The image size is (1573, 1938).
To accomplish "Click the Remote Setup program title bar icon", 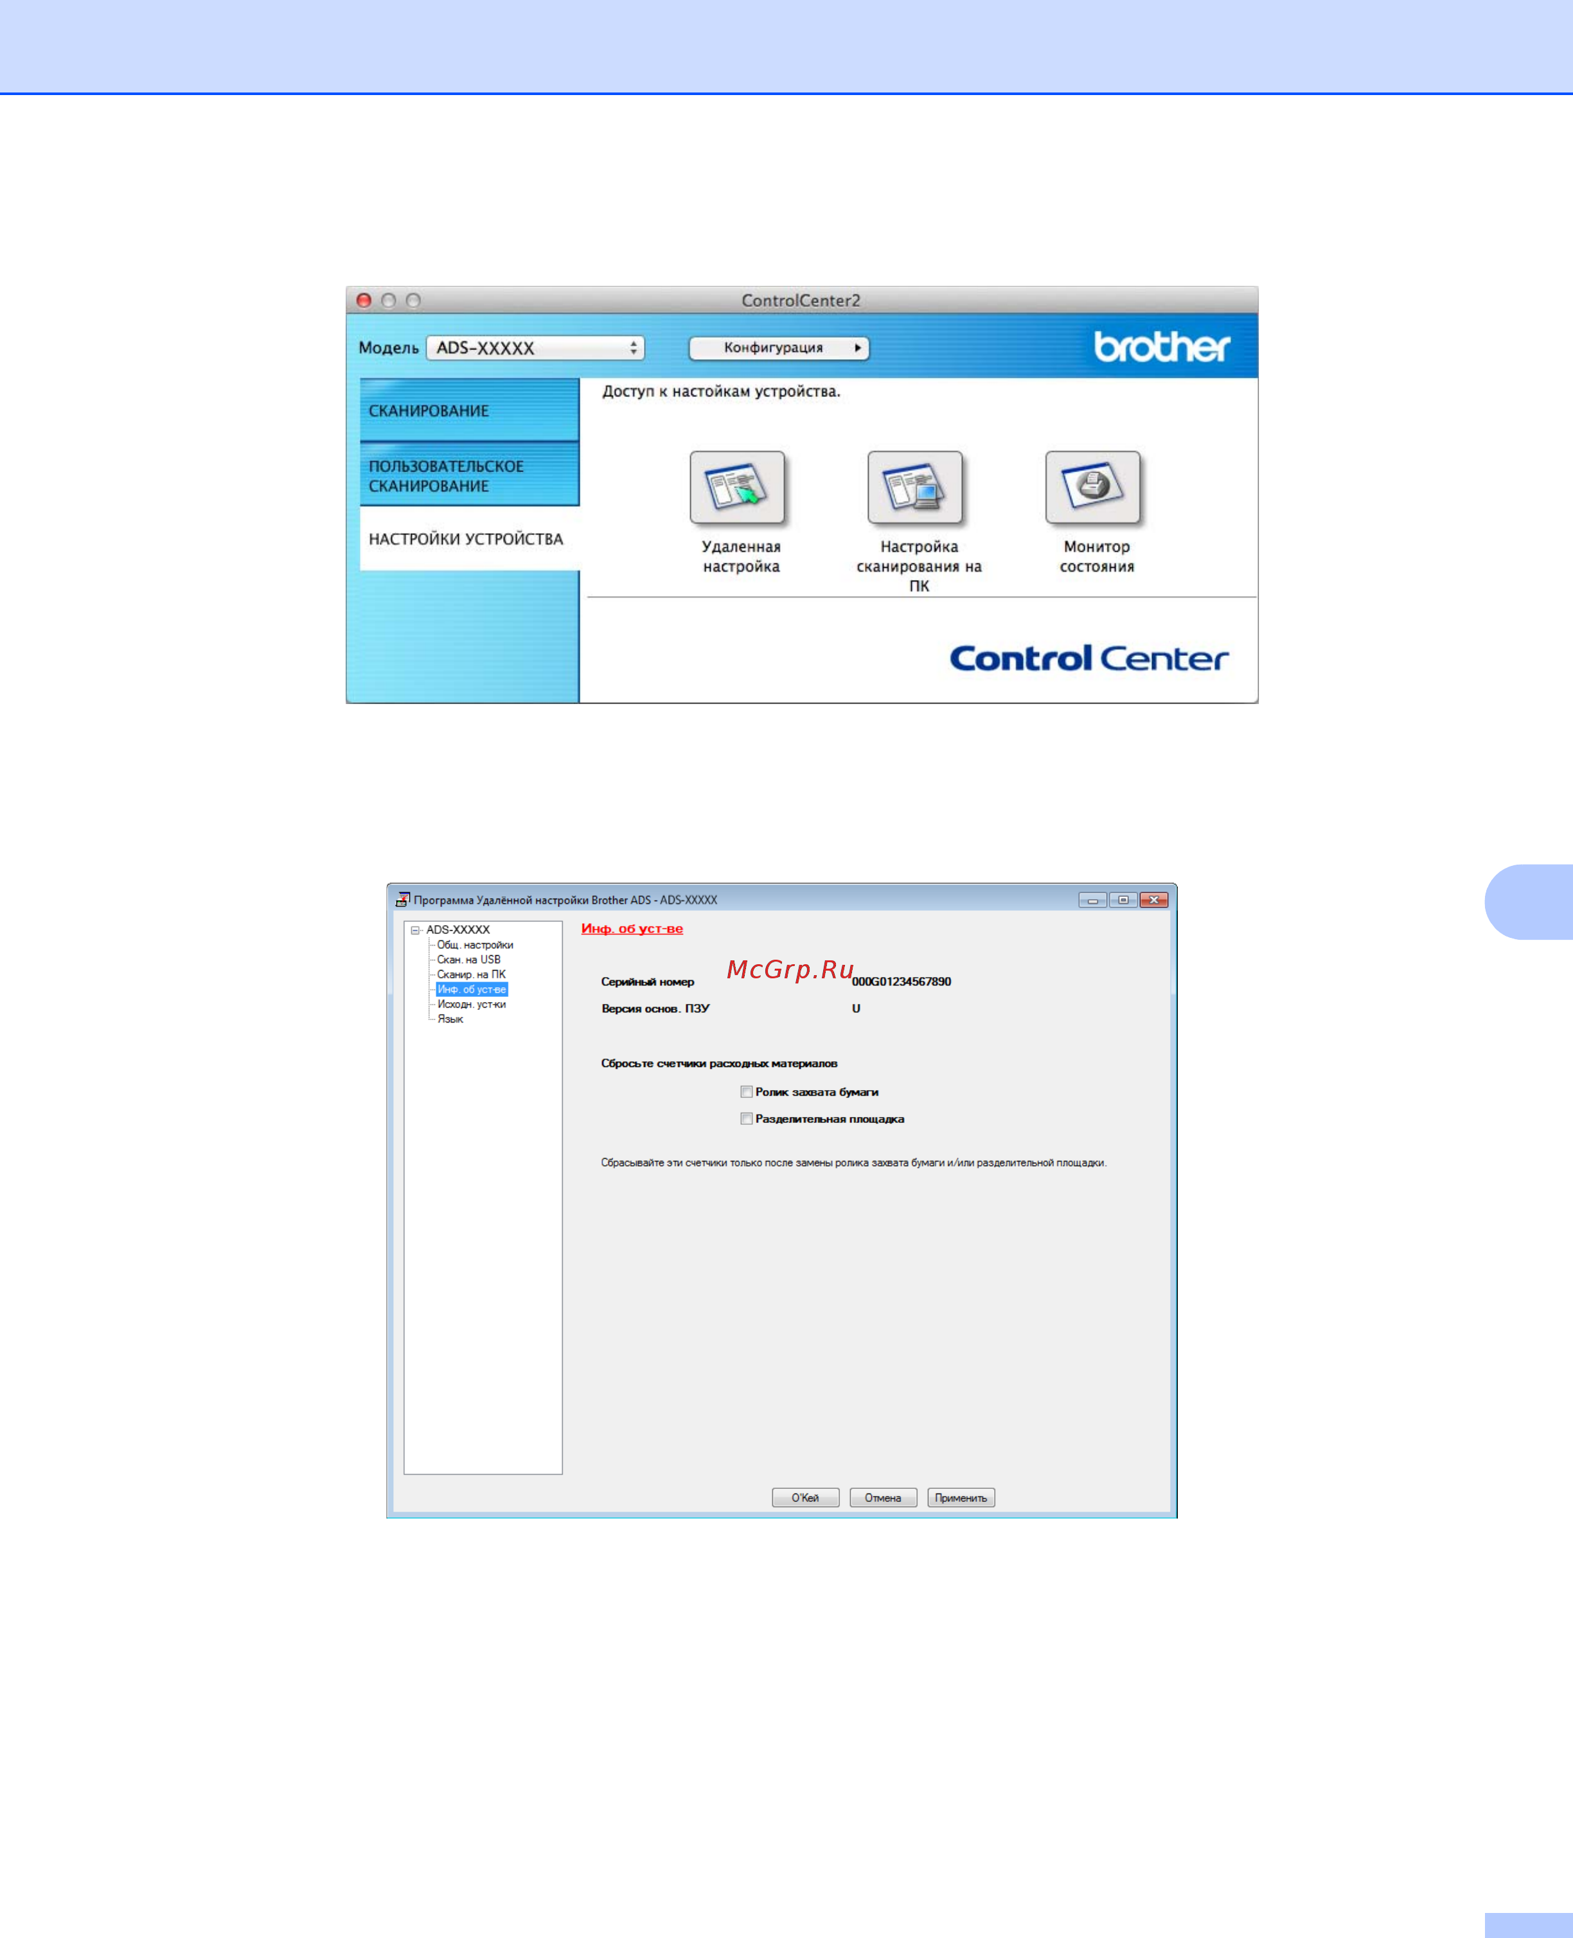I will [x=402, y=899].
